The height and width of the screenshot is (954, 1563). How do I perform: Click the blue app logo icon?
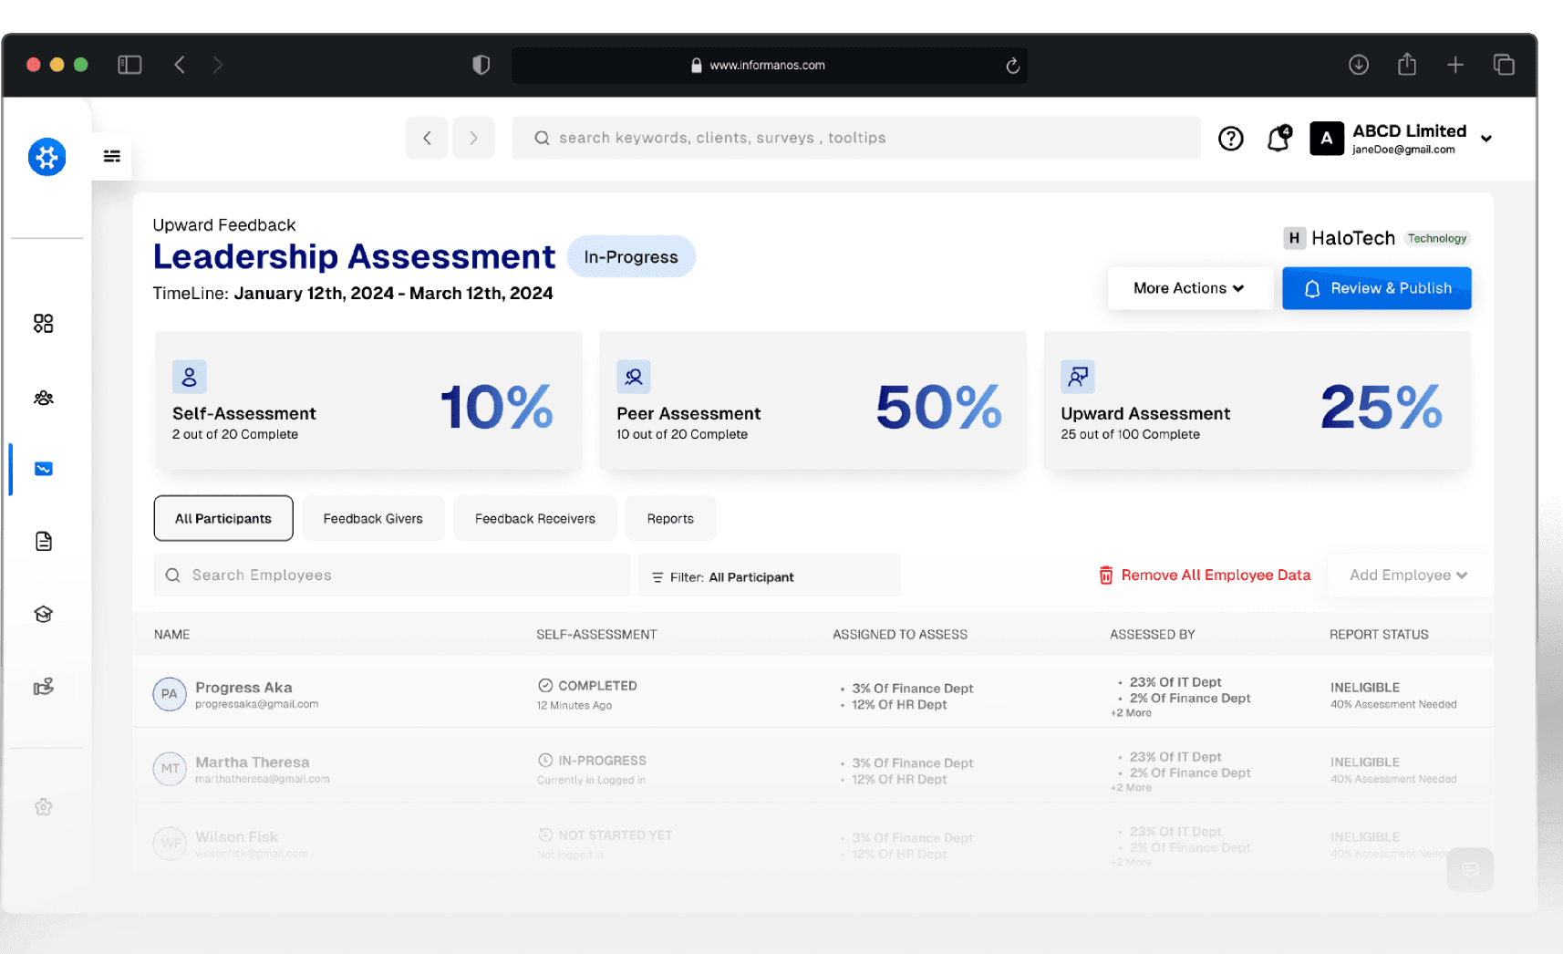(47, 157)
